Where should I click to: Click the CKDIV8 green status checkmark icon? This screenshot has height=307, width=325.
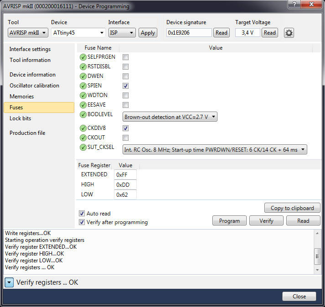pos(83,128)
